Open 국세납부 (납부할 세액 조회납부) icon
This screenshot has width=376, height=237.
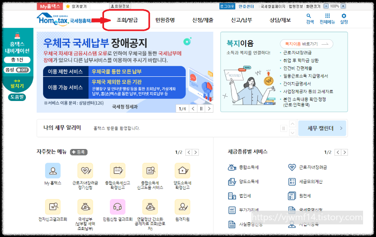pos(85,207)
